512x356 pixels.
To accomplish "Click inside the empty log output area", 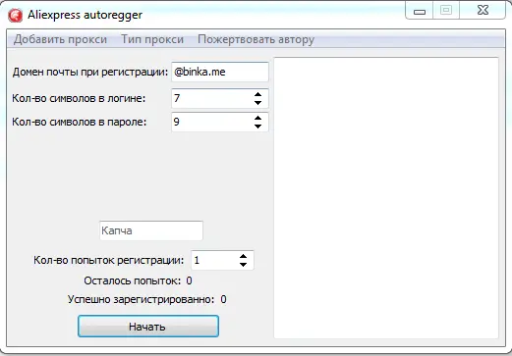I will [x=386, y=198].
